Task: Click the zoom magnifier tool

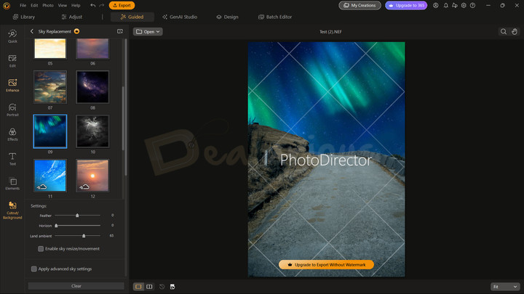Action: tap(504, 32)
